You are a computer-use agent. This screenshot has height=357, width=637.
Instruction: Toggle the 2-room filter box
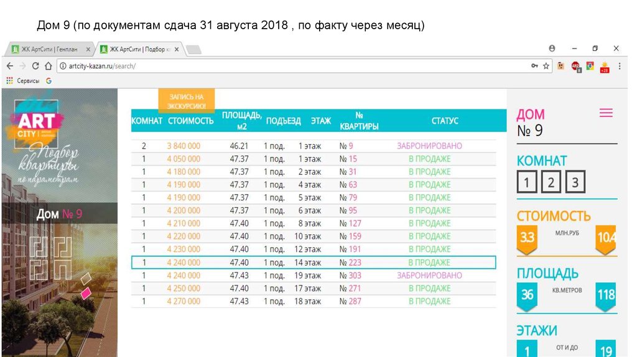click(551, 182)
